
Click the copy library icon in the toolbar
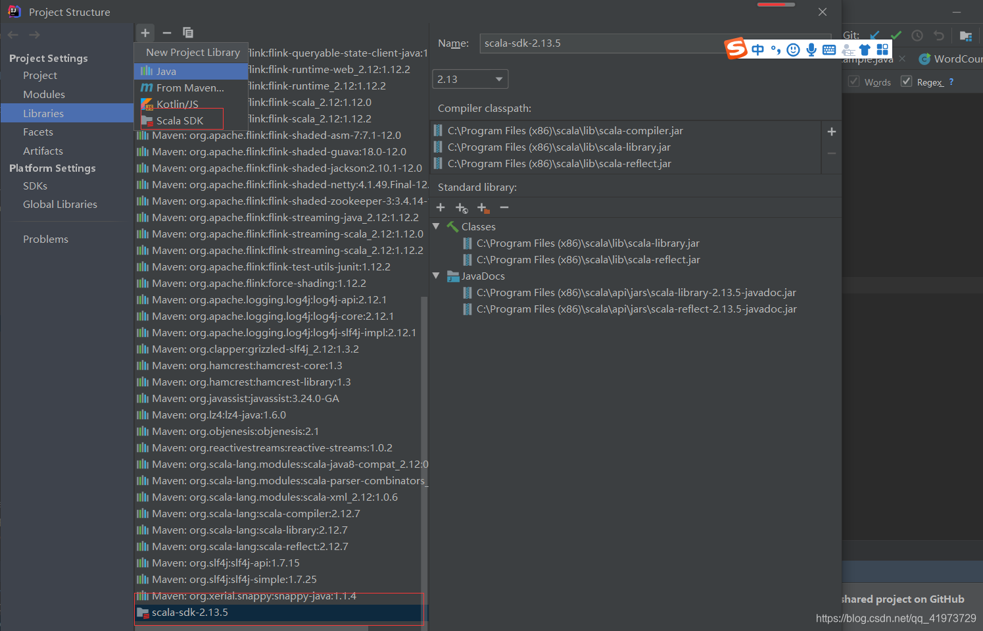coord(188,32)
